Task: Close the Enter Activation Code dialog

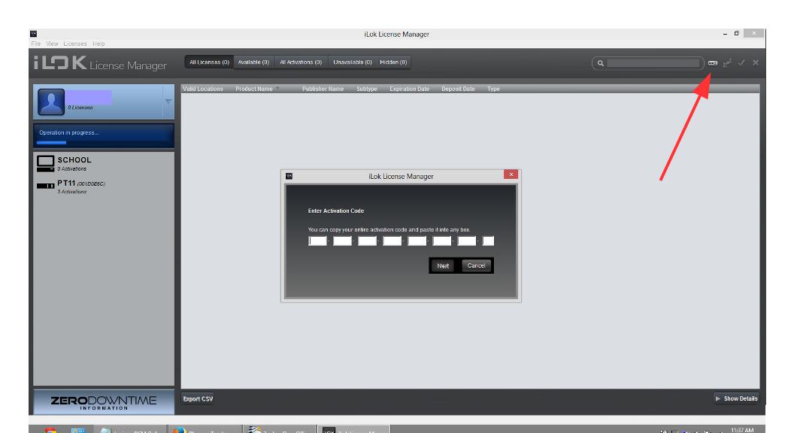Action: [511, 174]
